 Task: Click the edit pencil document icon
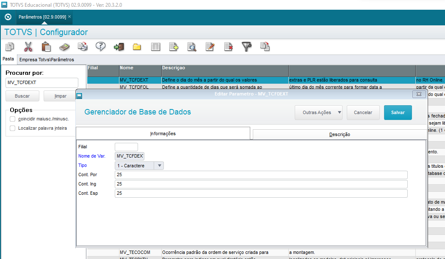[x=210, y=47]
